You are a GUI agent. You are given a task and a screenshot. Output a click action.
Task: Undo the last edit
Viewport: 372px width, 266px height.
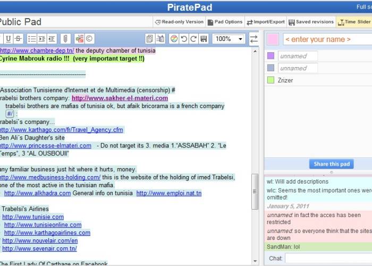pyautogui.click(x=184, y=39)
